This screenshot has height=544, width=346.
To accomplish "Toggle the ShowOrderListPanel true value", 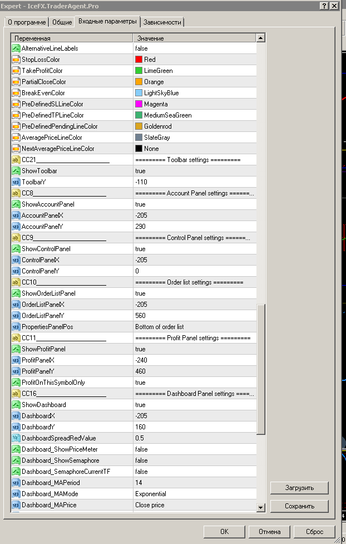I will 195,293.
